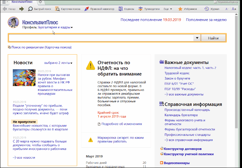Screen dimensions: 242x168
Task: Open вся справочная информация link
Action: tap(191, 140)
